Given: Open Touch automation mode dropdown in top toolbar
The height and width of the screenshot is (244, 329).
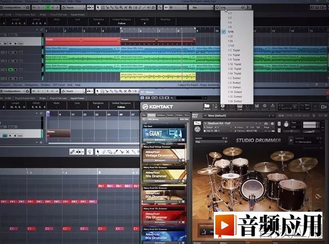Looking at the screenshot, I should tap(74, 8).
